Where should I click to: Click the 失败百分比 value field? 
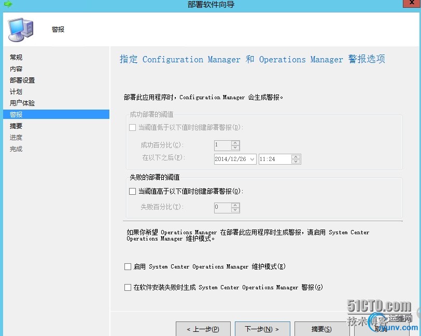coord(222,207)
